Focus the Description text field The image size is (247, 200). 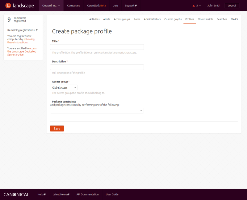tap(97, 67)
